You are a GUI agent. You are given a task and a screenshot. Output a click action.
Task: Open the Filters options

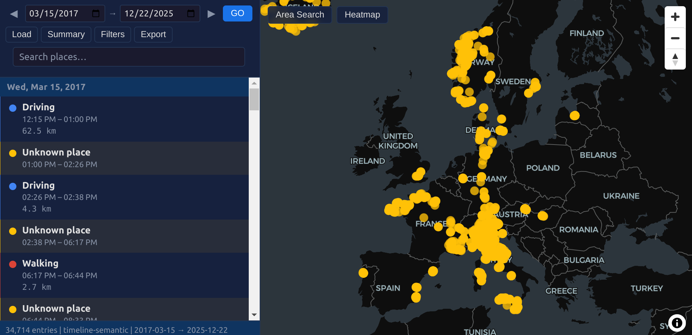pyautogui.click(x=113, y=34)
